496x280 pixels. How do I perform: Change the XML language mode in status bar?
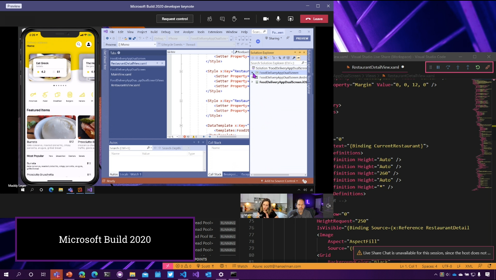tap(469, 266)
